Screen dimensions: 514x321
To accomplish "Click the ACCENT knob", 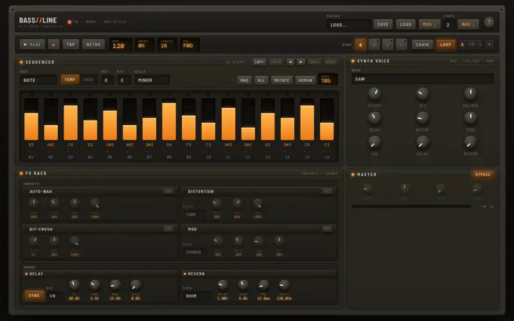I will (x=423, y=118).
